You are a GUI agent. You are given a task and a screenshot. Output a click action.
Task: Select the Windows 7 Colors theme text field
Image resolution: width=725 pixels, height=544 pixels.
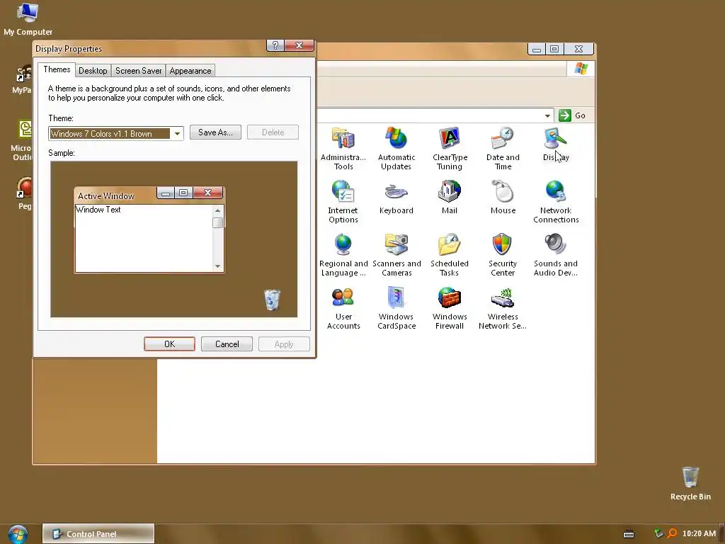tap(110, 134)
